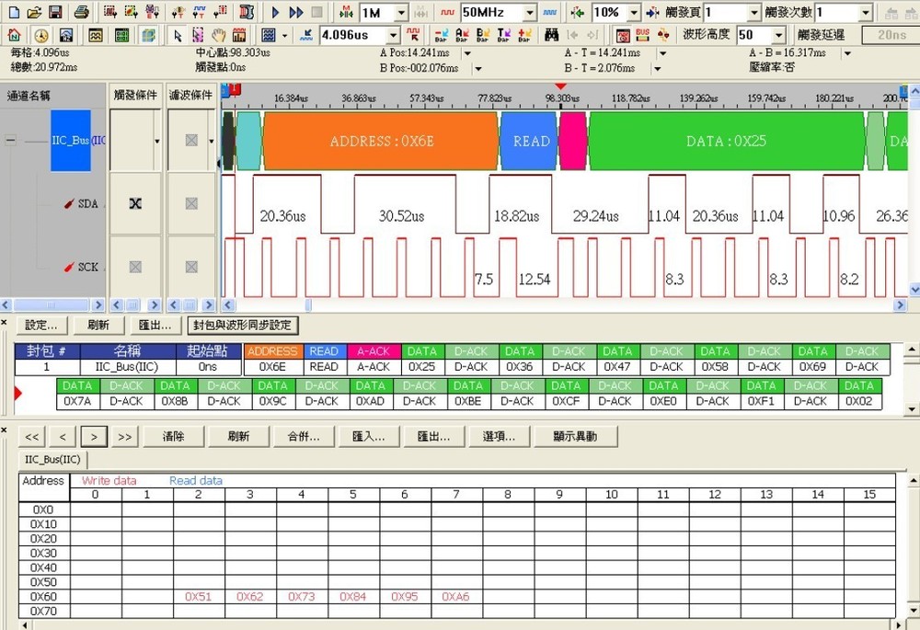
Task: Click the 匯出... button above packet list
Action: coord(155,325)
